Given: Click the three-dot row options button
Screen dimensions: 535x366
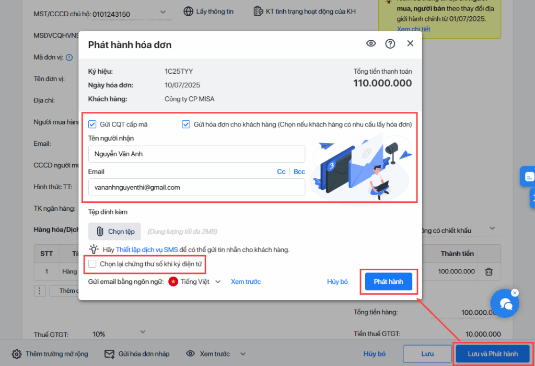Looking at the screenshot, I should pyautogui.click(x=40, y=291).
